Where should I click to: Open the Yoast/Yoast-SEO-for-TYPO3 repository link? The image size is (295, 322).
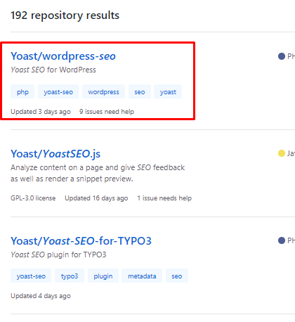click(81, 241)
